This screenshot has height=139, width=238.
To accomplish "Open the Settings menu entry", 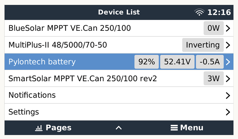I will tap(24, 112).
